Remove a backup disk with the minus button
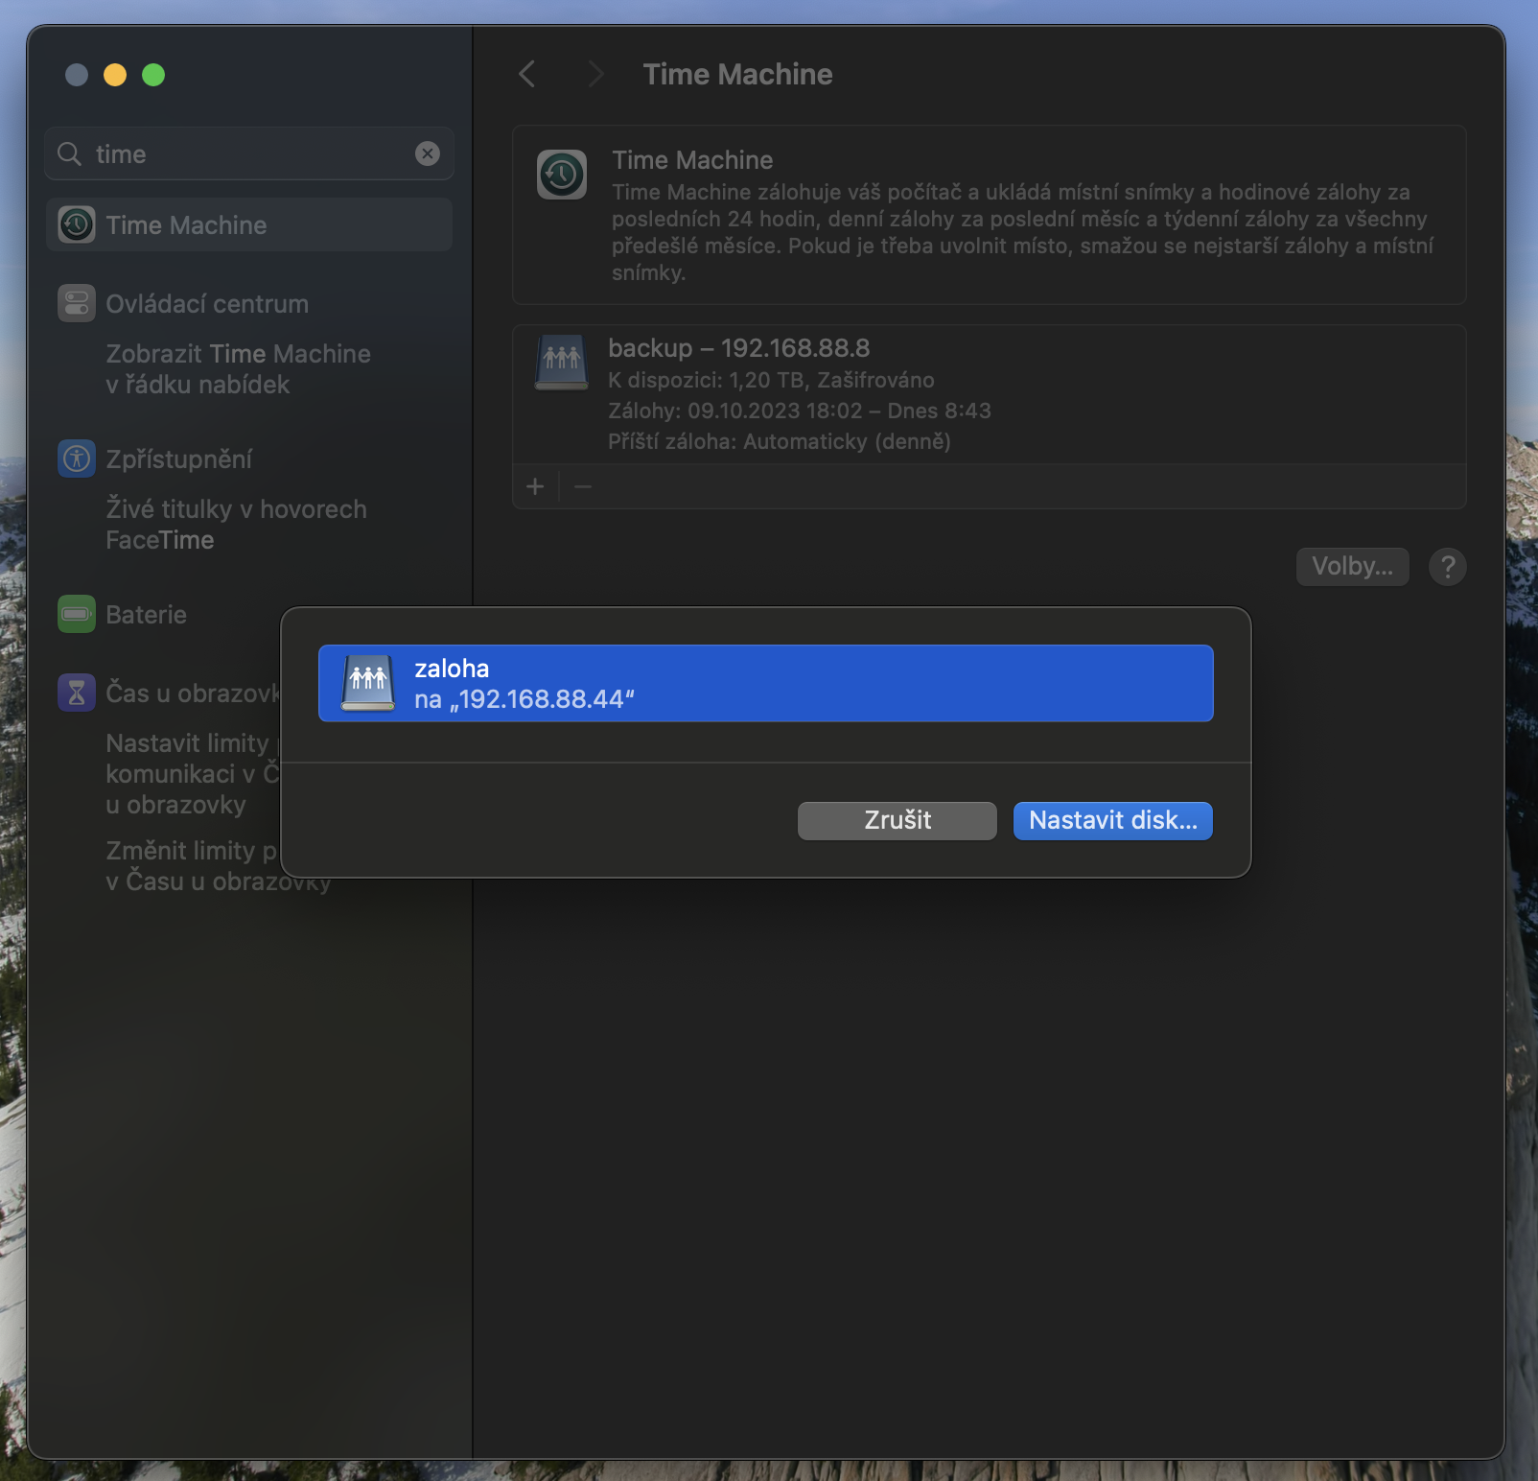The height and width of the screenshot is (1481, 1538). pos(582,486)
